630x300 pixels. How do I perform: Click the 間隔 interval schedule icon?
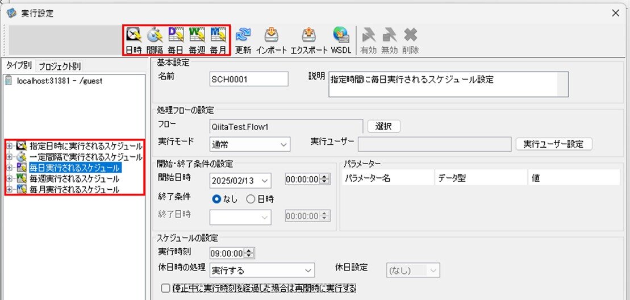pyautogui.click(x=155, y=36)
